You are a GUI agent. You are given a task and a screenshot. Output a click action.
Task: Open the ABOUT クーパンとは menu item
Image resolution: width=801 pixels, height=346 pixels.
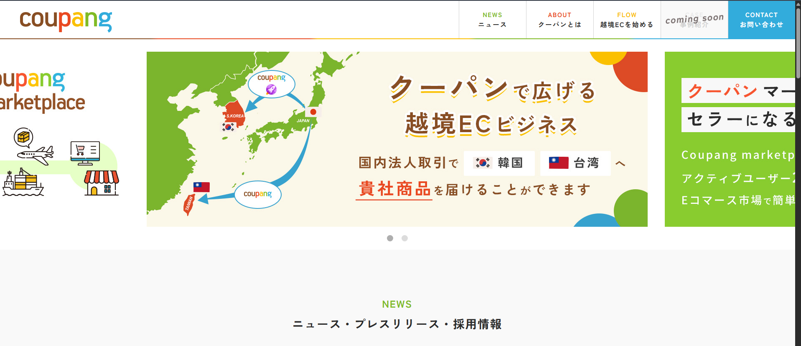tap(559, 20)
